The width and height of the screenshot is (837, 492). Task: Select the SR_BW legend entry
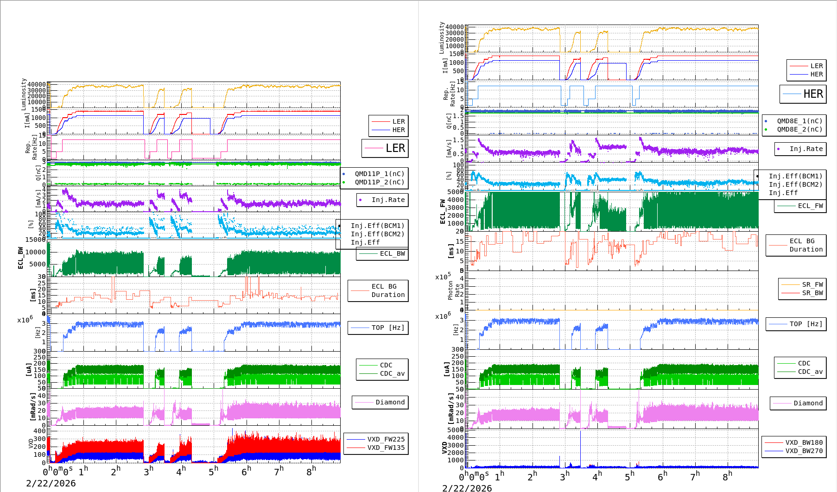point(812,293)
